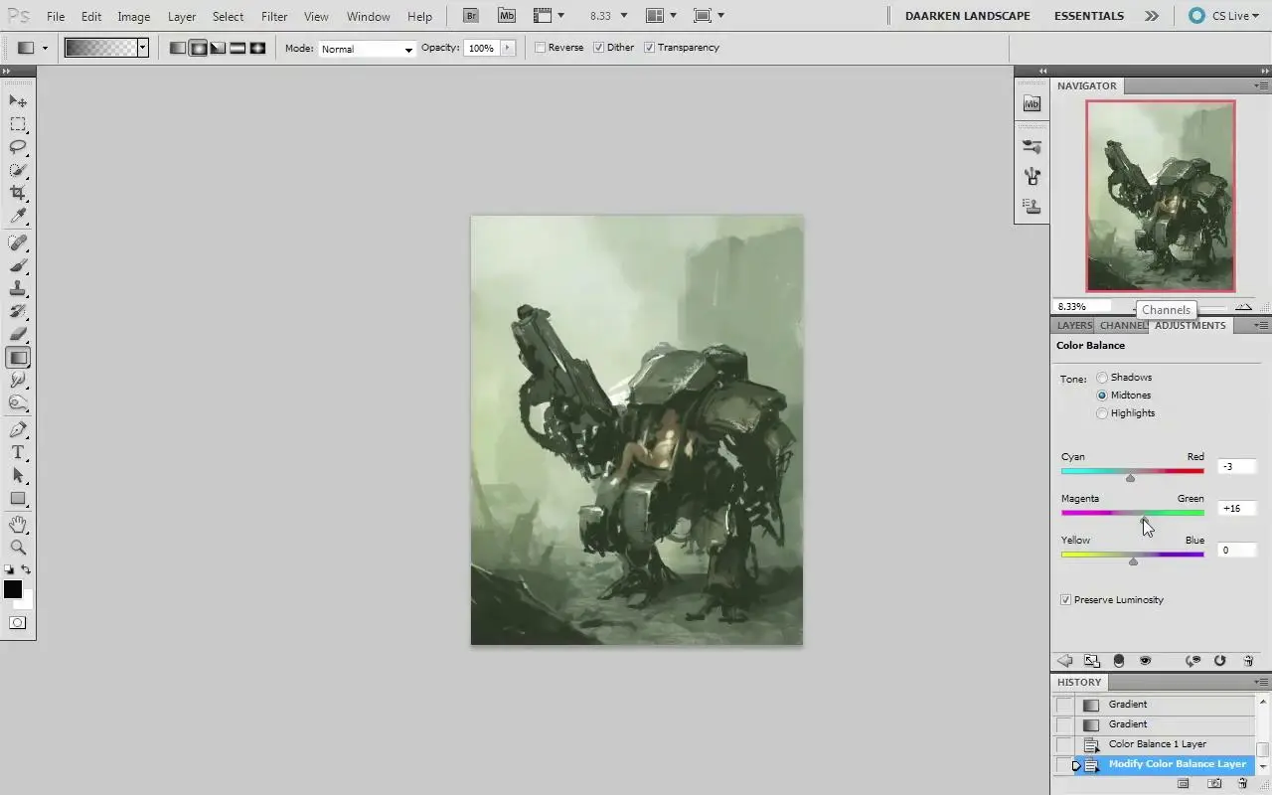Choose the Diamond Gradient style

(x=257, y=48)
